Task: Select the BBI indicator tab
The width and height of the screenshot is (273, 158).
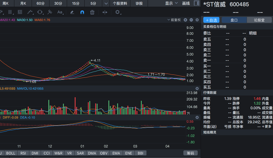Action: [141, 153]
